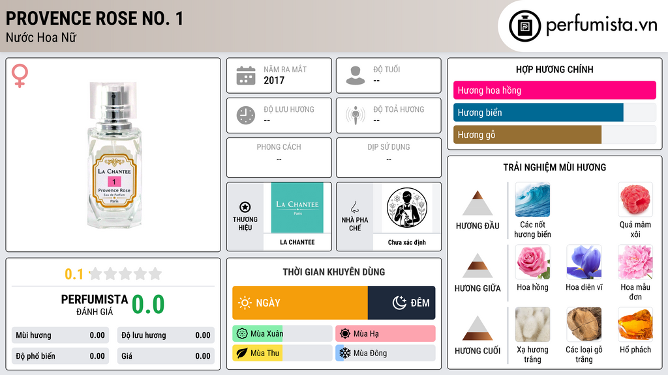
Task: Click the PERFUMISTA ĐÁNH GIÁ label
Action: pos(95,305)
